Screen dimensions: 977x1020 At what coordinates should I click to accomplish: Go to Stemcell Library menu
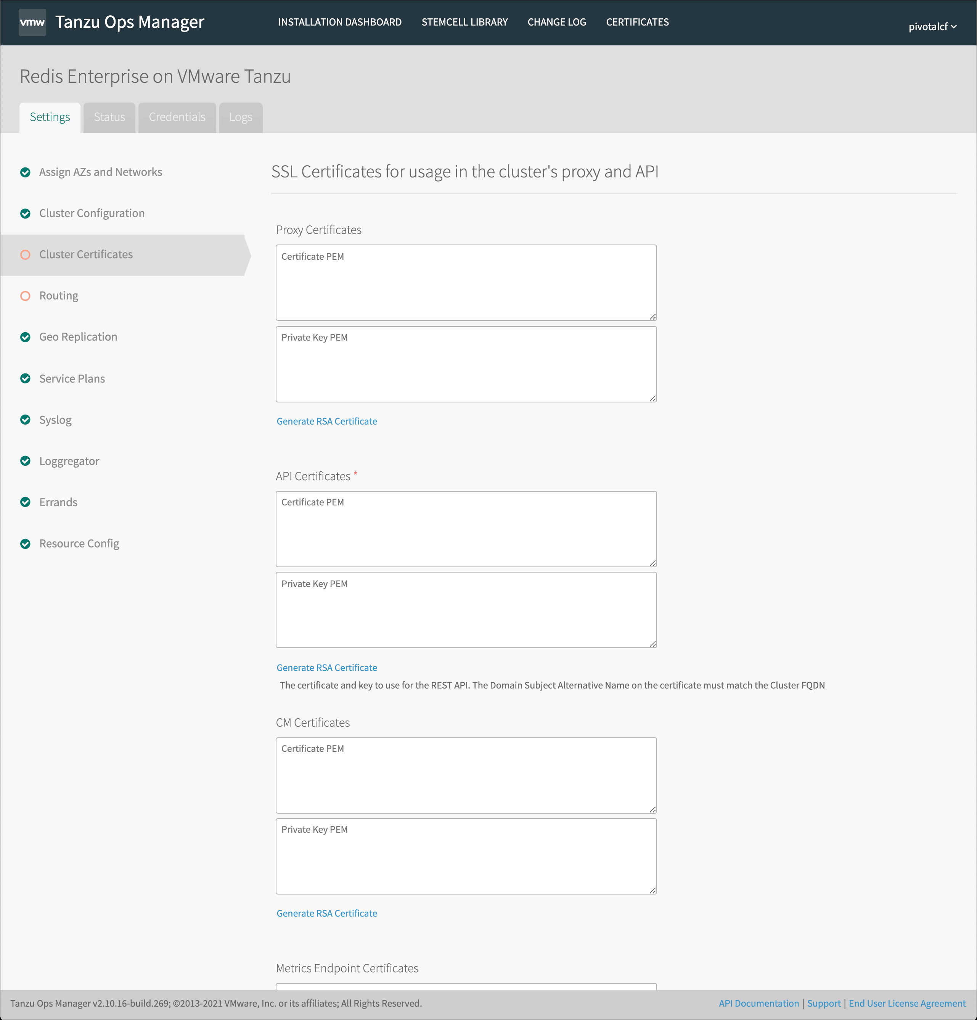464,23
